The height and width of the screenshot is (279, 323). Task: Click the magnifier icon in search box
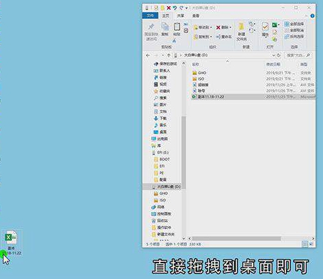pos(308,55)
